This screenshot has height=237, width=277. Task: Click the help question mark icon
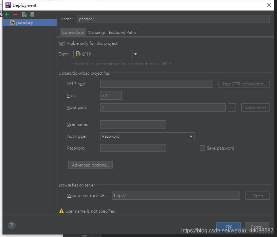click(x=11, y=225)
